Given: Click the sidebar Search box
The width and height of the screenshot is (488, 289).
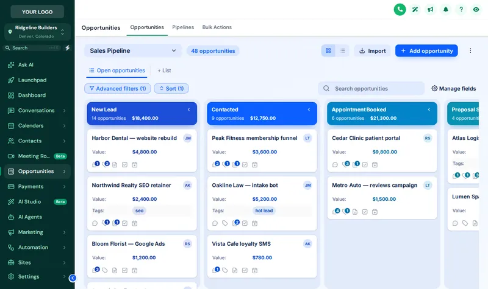Looking at the screenshot, I should click(x=33, y=48).
